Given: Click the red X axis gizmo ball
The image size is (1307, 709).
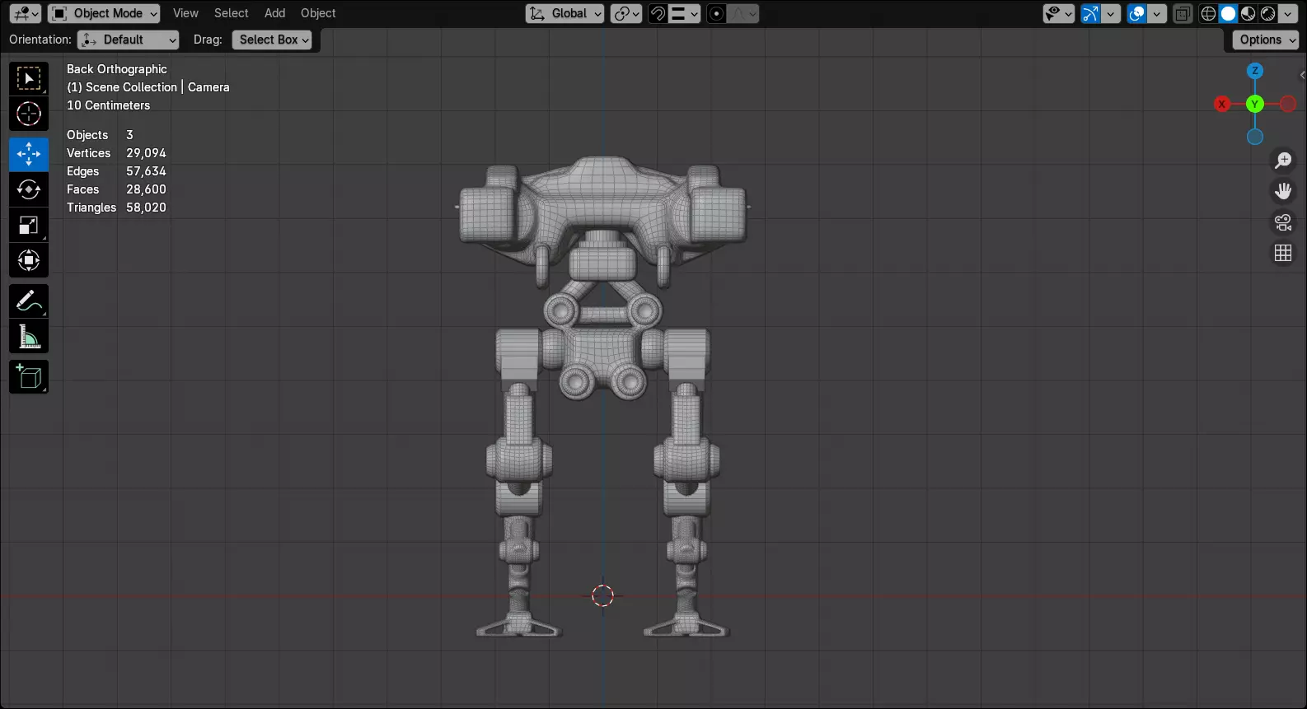Looking at the screenshot, I should 1222,104.
